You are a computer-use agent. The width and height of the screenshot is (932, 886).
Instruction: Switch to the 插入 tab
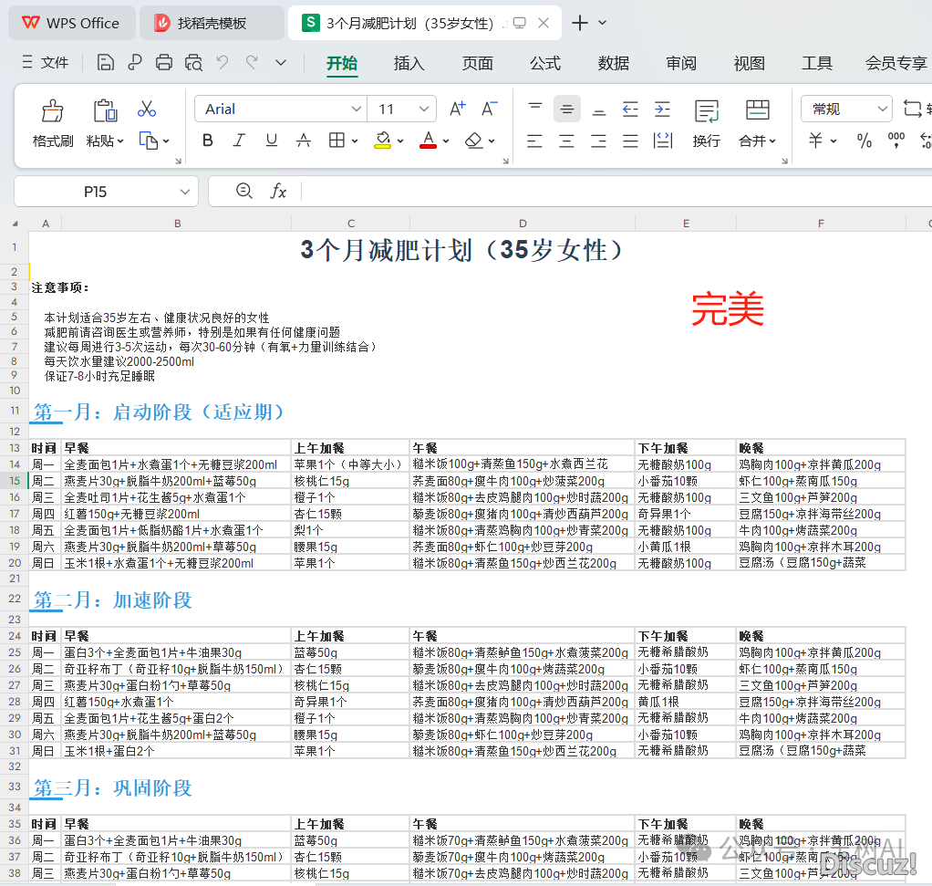click(x=409, y=63)
